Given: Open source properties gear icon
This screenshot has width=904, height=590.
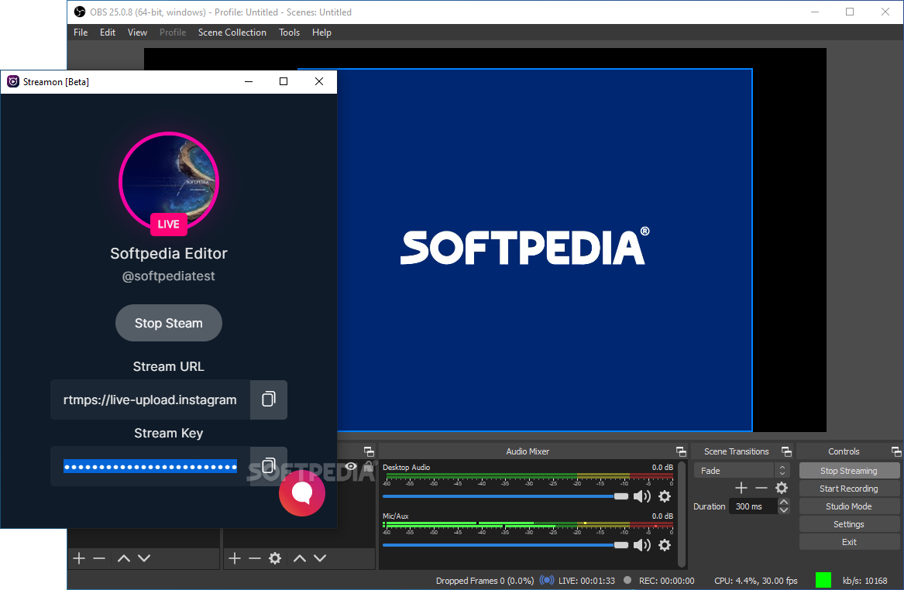Looking at the screenshot, I should point(275,558).
